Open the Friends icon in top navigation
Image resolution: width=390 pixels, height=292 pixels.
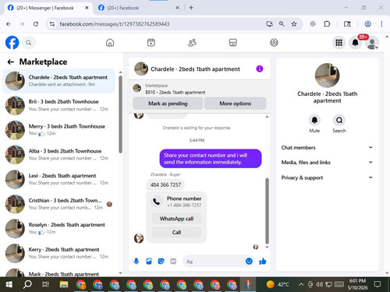point(192,43)
